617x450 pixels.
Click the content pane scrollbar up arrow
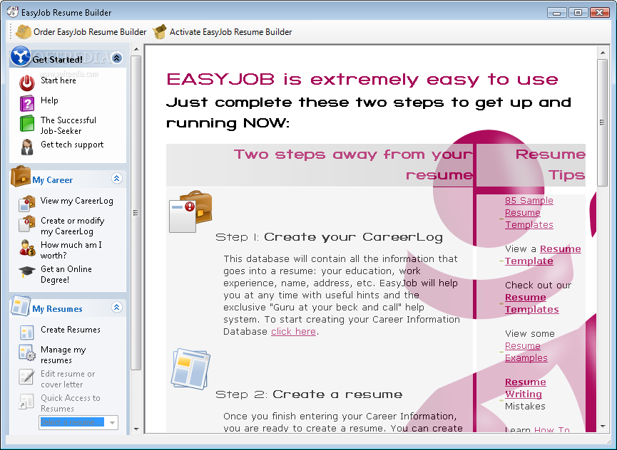pyautogui.click(x=603, y=52)
